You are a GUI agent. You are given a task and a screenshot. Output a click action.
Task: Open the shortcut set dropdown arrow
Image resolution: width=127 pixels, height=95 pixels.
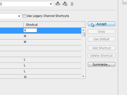51,4
